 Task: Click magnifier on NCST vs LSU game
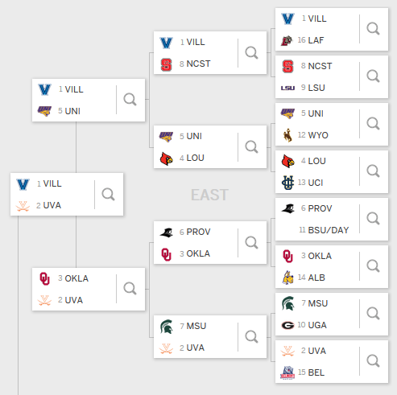point(373,76)
